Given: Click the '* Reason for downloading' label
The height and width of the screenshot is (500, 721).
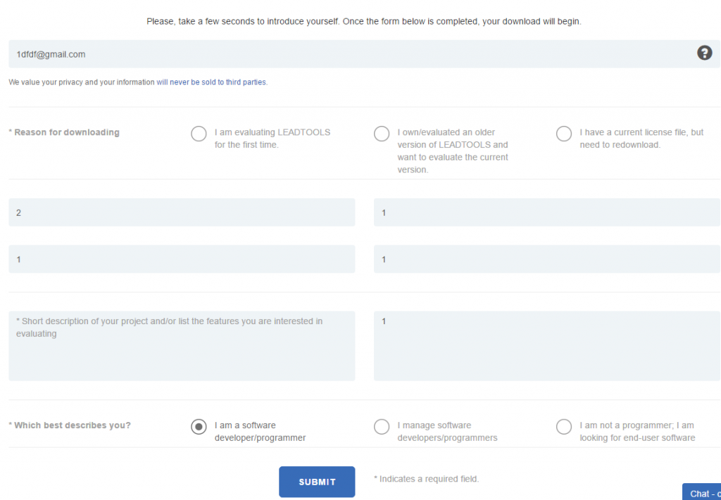Looking at the screenshot, I should 64,132.
